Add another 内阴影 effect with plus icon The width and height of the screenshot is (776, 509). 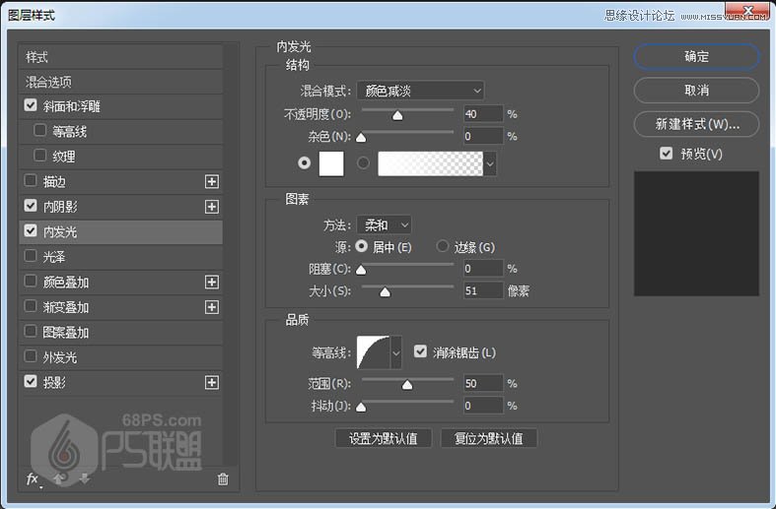pyautogui.click(x=211, y=207)
